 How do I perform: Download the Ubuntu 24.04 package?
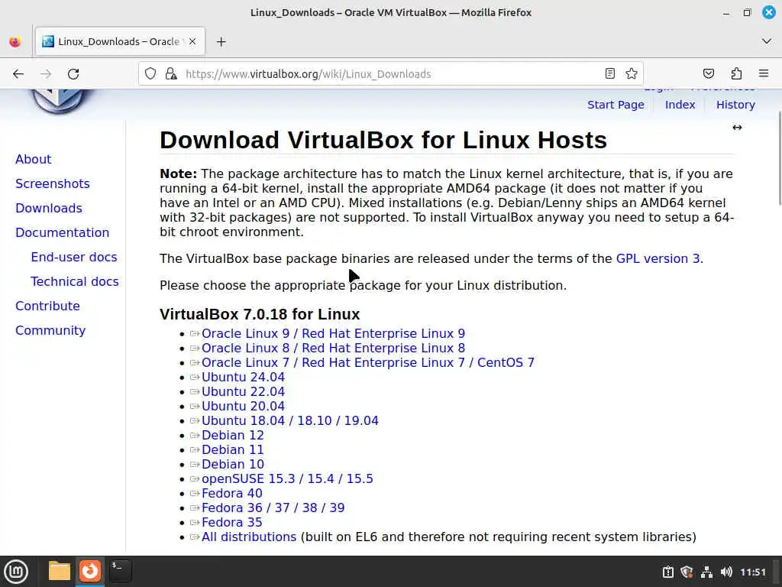tap(243, 377)
